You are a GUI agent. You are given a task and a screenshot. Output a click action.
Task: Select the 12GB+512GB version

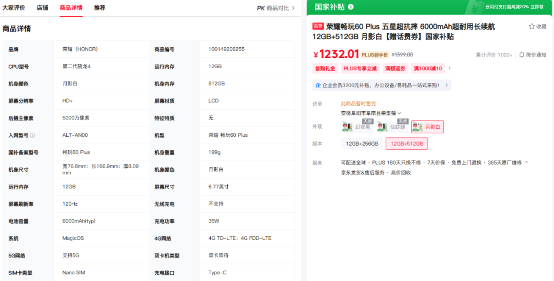(407, 144)
